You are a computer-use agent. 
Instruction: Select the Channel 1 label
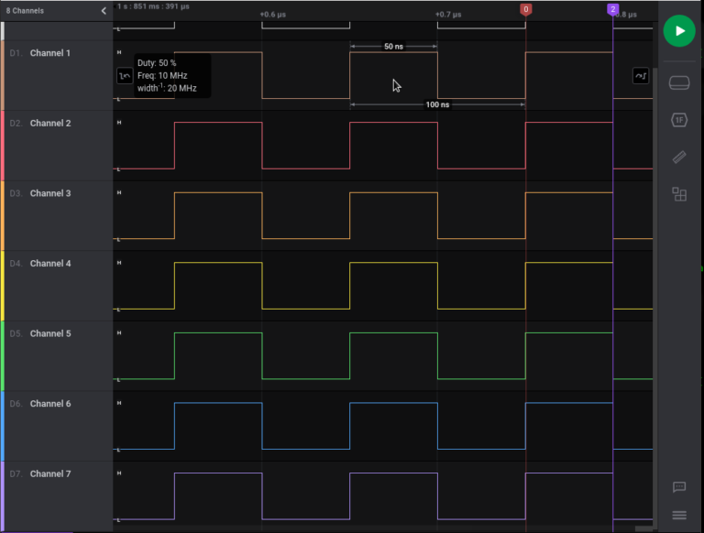coord(49,53)
